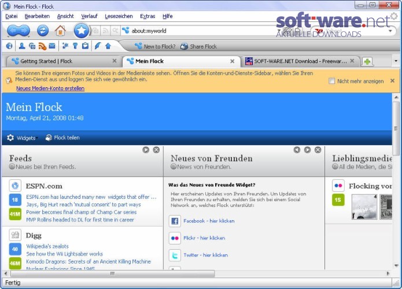Click the ESPN.com feed icon

point(15,186)
